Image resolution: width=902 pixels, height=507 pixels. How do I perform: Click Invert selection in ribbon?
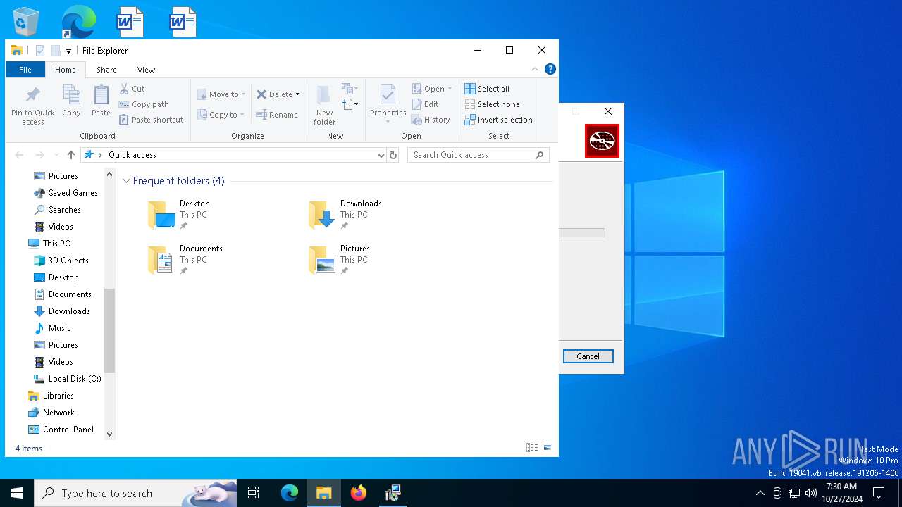[x=498, y=120]
